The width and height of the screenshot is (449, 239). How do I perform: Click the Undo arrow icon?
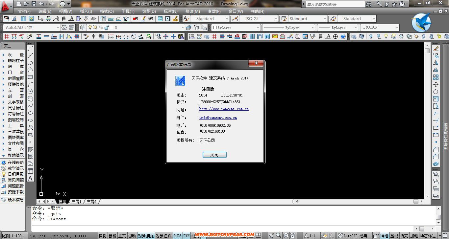coord(41,4)
